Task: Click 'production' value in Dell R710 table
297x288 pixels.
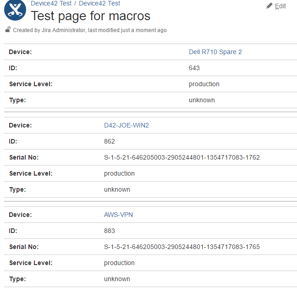Action: pos(204,84)
